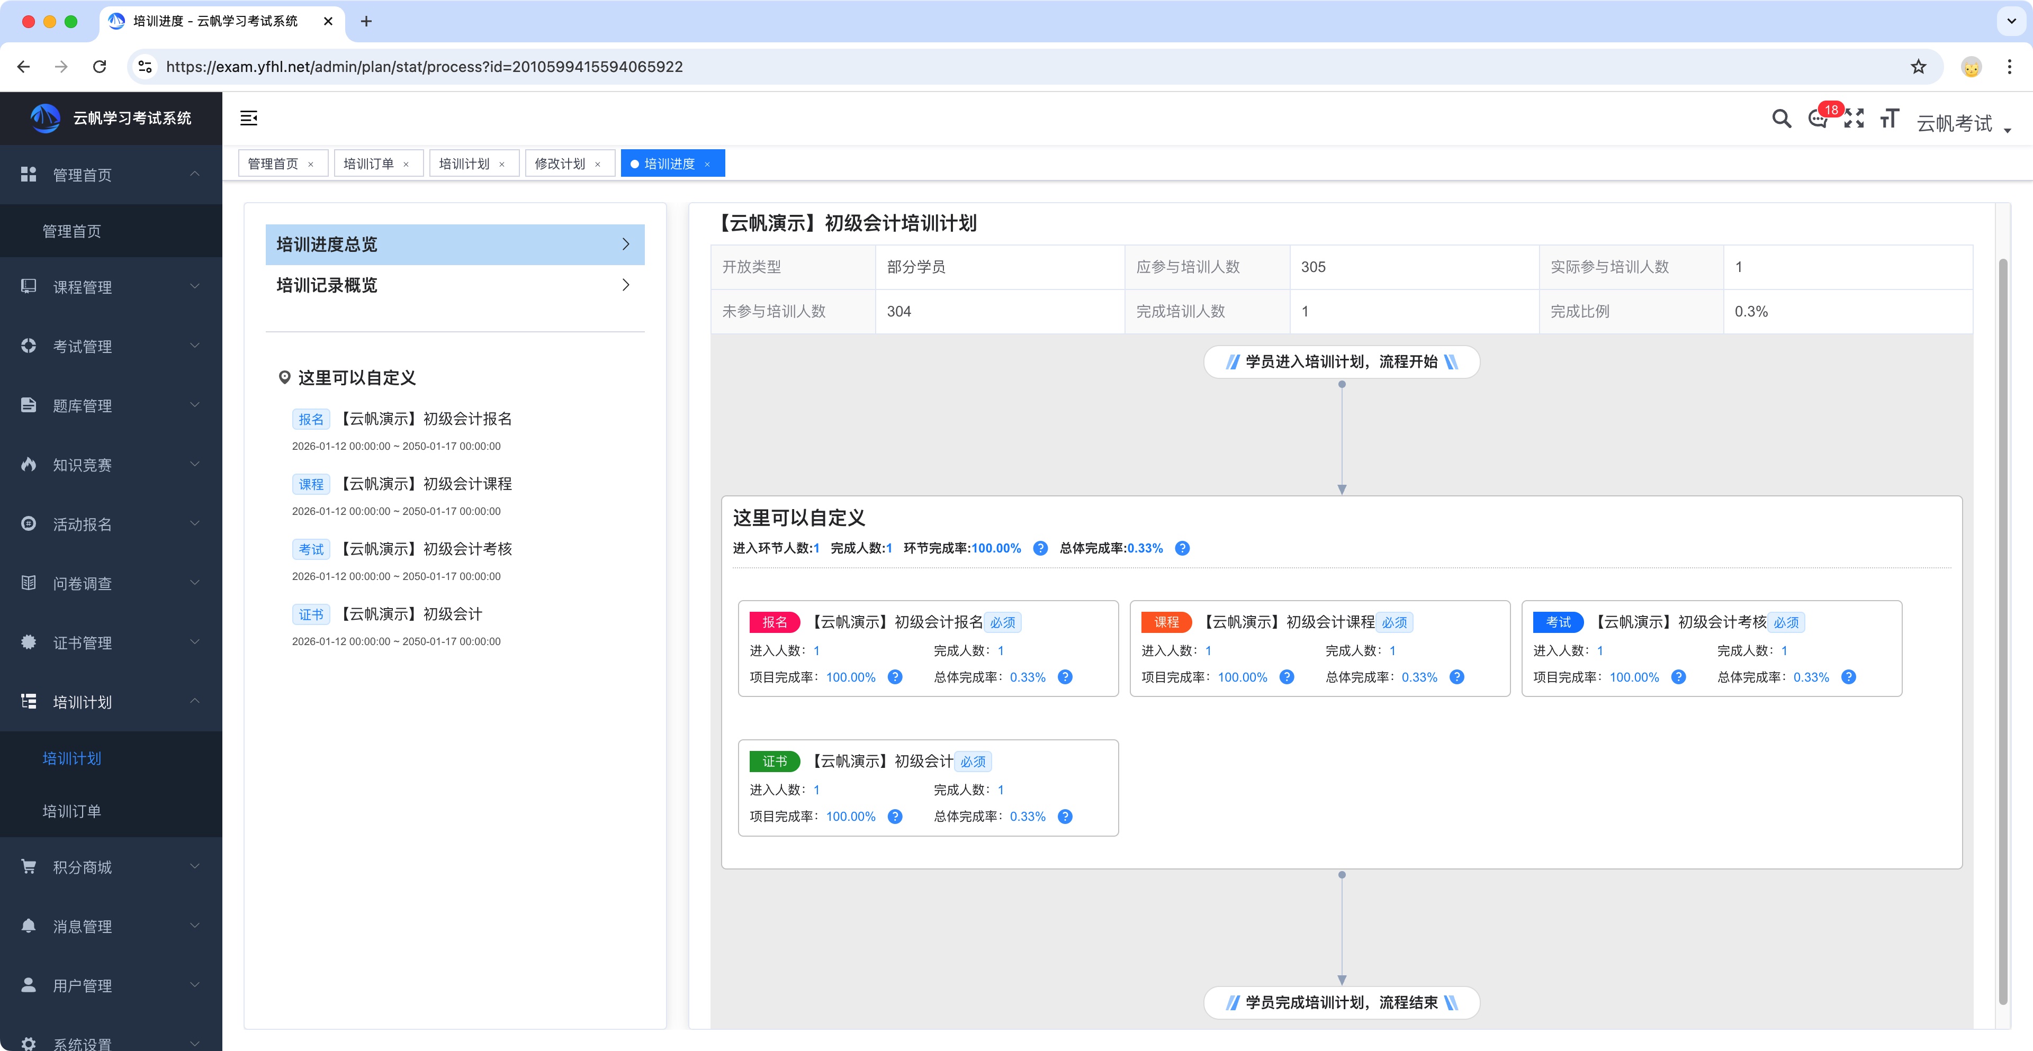This screenshot has width=2033, height=1051.
Task: Click the 100.00% project completion rate in the 证书 card
Action: point(850,816)
